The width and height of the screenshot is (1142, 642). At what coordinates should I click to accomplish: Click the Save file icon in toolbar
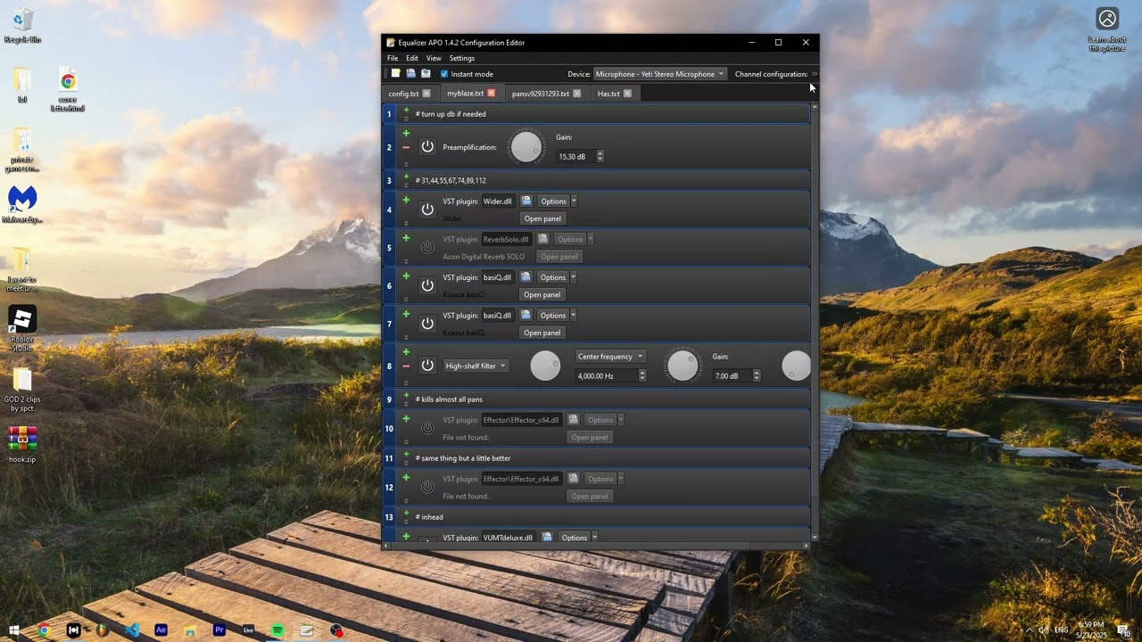[426, 74]
